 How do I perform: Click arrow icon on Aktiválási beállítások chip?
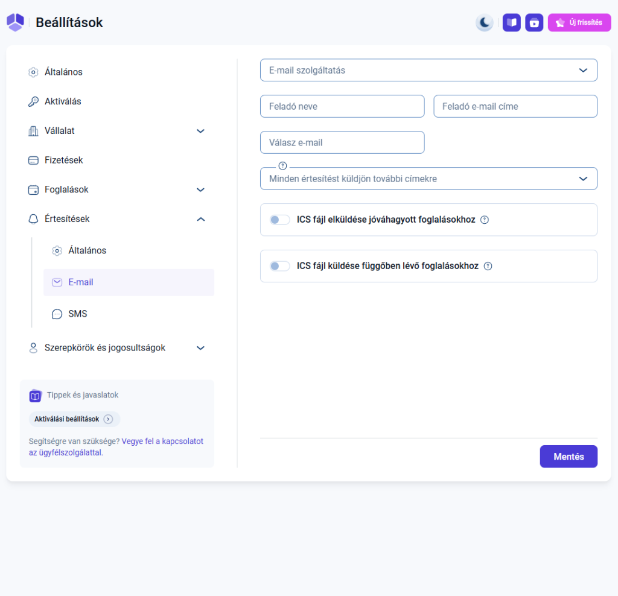pyautogui.click(x=108, y=419)
